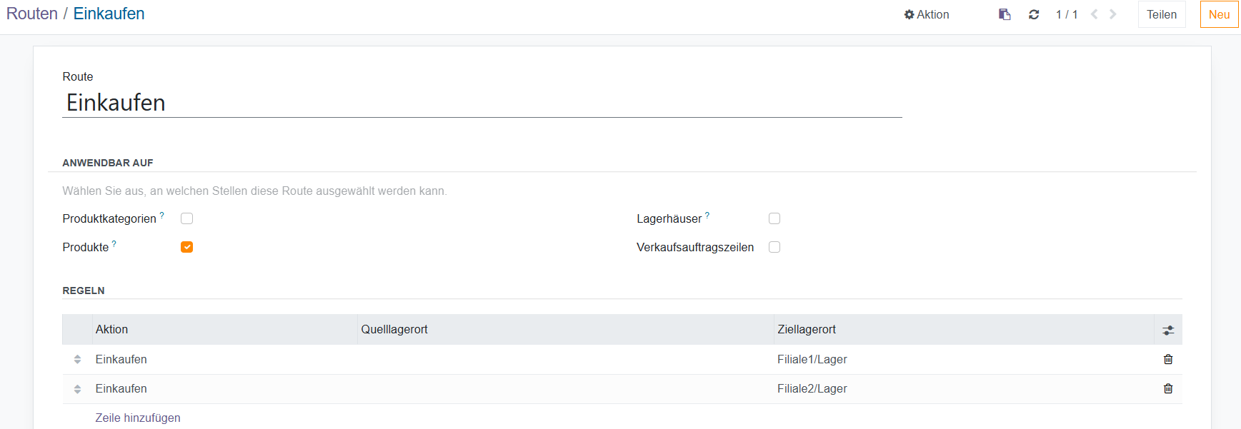Click the Routen breadcrumb link

click(x=32, y=14)
